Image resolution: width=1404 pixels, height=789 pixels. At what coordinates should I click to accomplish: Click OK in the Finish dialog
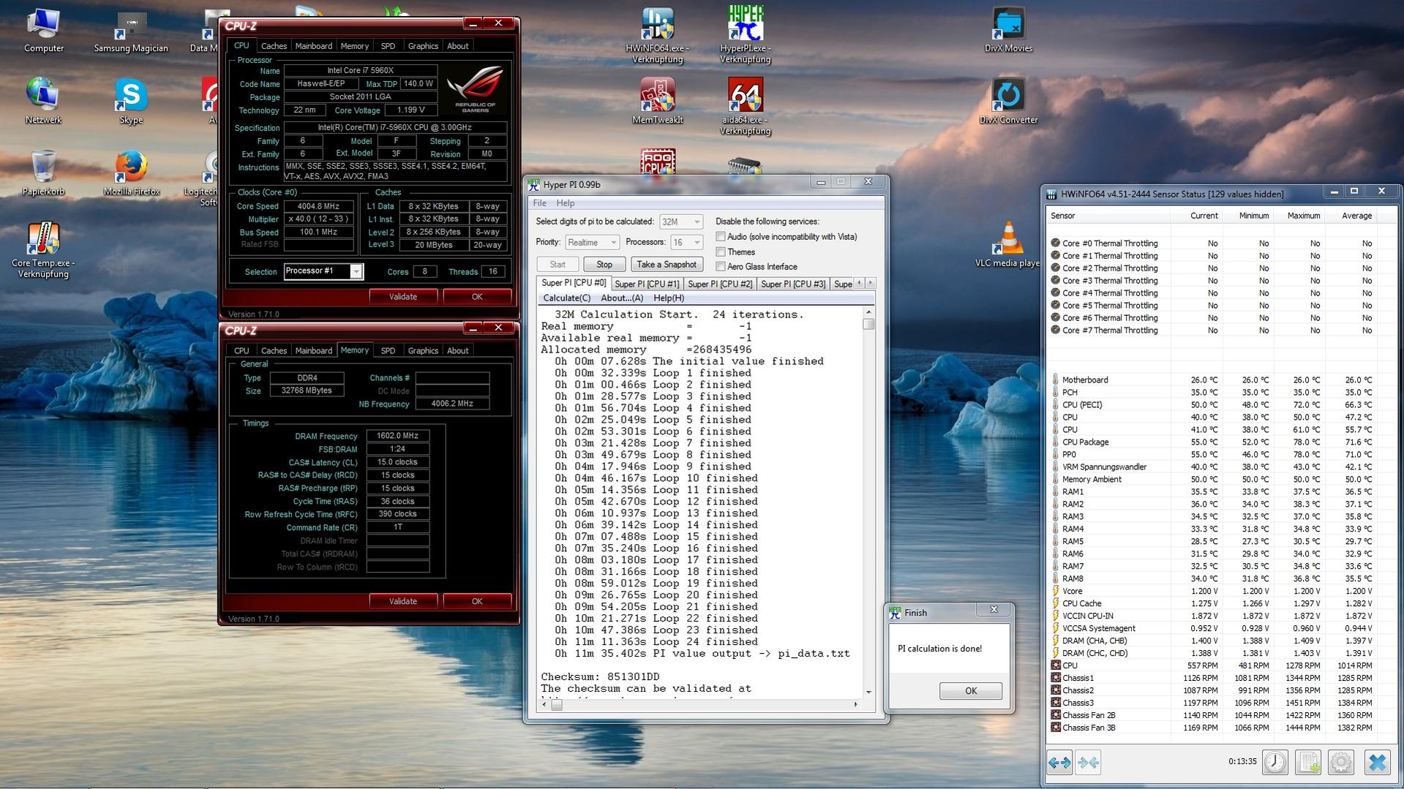970,691
